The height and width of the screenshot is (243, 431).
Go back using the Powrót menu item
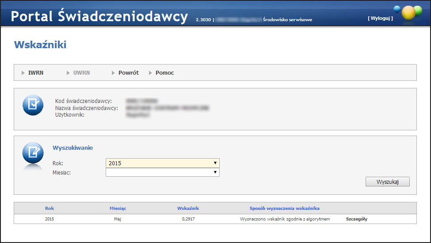(x=128, y=73)
